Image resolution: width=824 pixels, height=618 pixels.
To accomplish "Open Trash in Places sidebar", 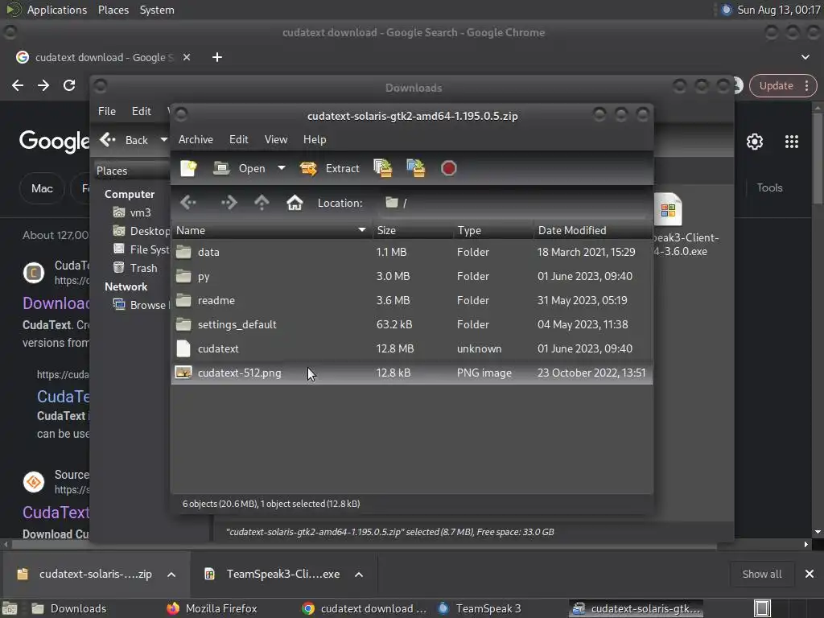I will (135, 268).
